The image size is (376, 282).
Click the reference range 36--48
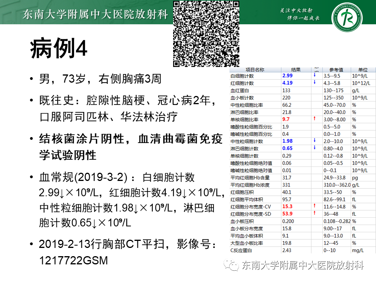331,214
